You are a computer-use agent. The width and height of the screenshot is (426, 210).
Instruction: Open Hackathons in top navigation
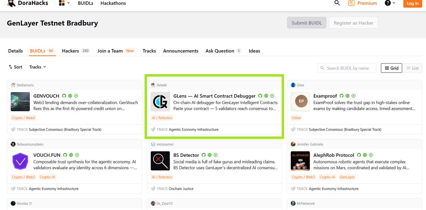point(113,3)
